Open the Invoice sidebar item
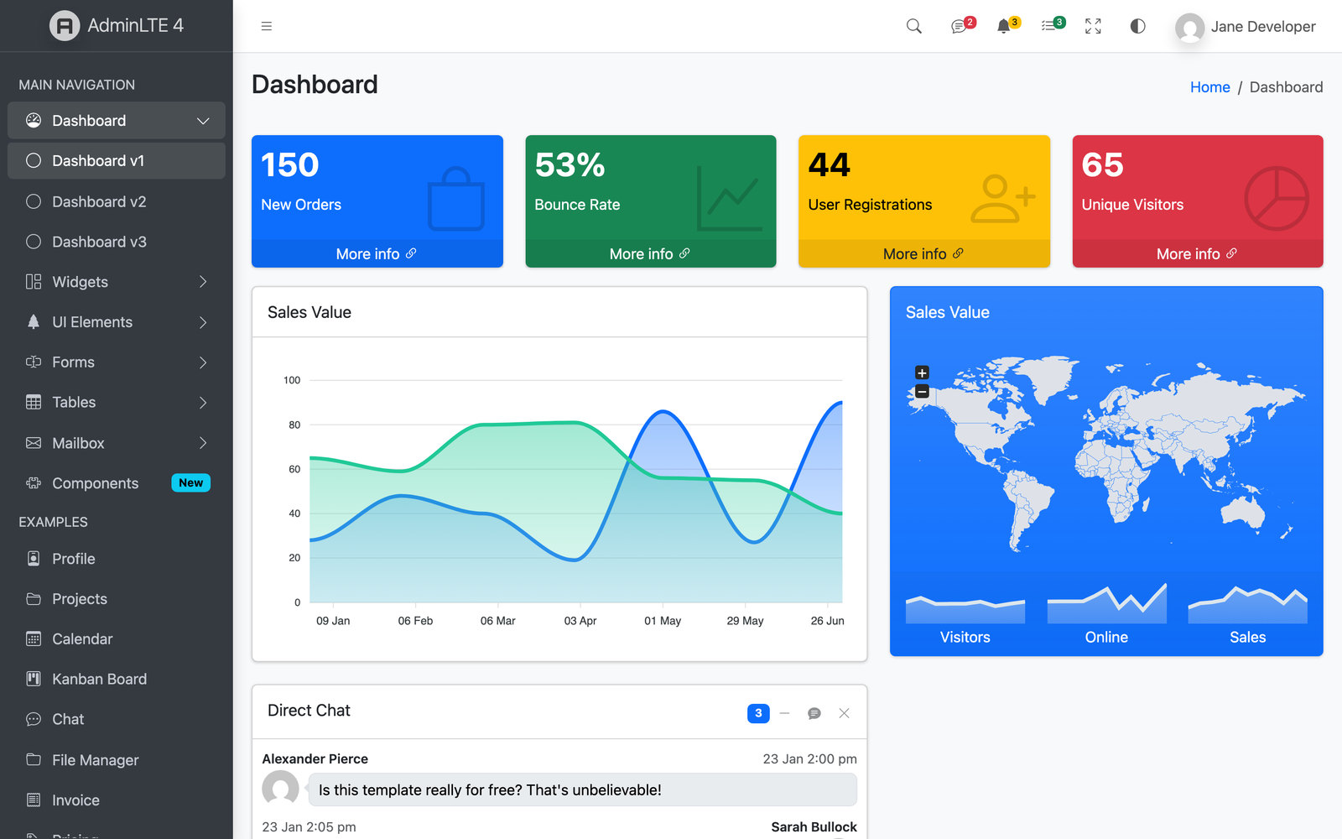The height and width of the screenshot is (839, 1342). pos(117,800)
